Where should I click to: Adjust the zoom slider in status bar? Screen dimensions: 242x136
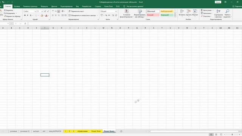pyautogui.click(x=232, y=134)
